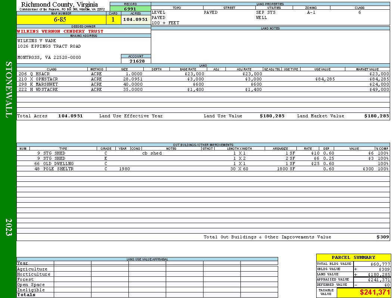392x298 pixels.
Task: Click the 100 + FEET topo entry
Action: [x=165, y=23]
